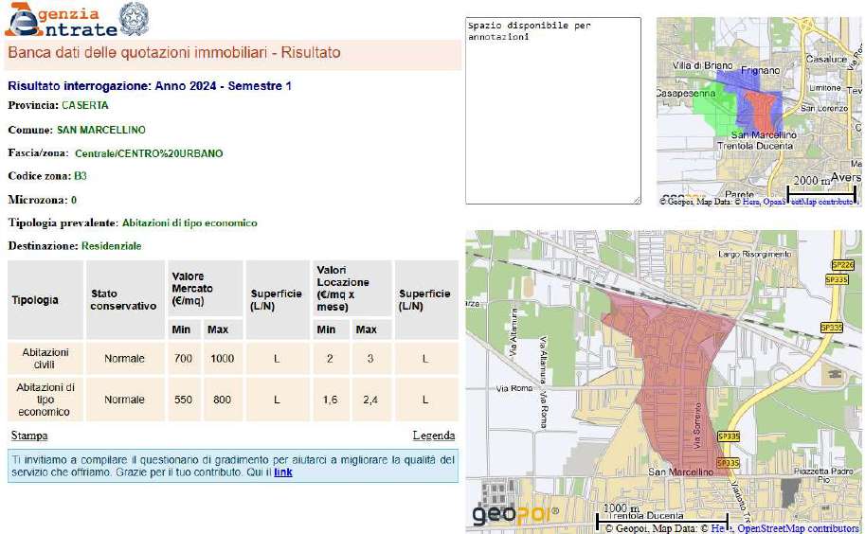865x534 pixels.
Task: Click the Here link on overview map
Action: click(749, 201)
